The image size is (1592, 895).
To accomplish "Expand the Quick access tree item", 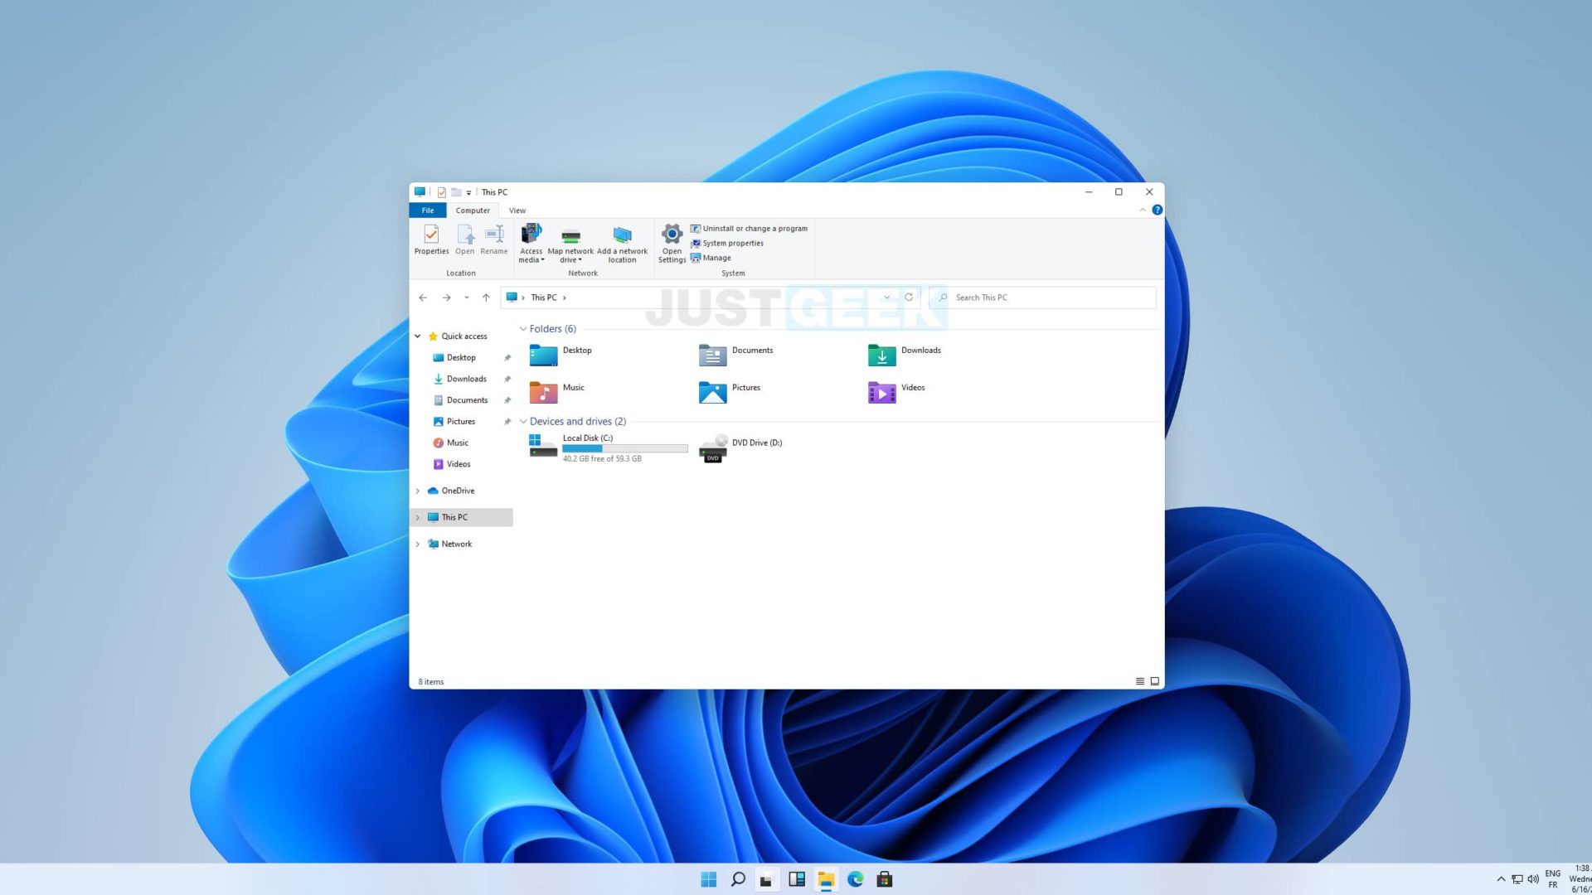I will (418, 336).
